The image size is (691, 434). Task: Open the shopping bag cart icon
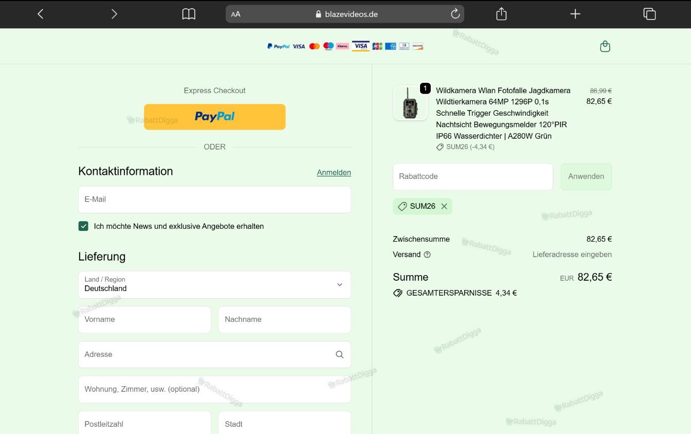tap(605, 46)
